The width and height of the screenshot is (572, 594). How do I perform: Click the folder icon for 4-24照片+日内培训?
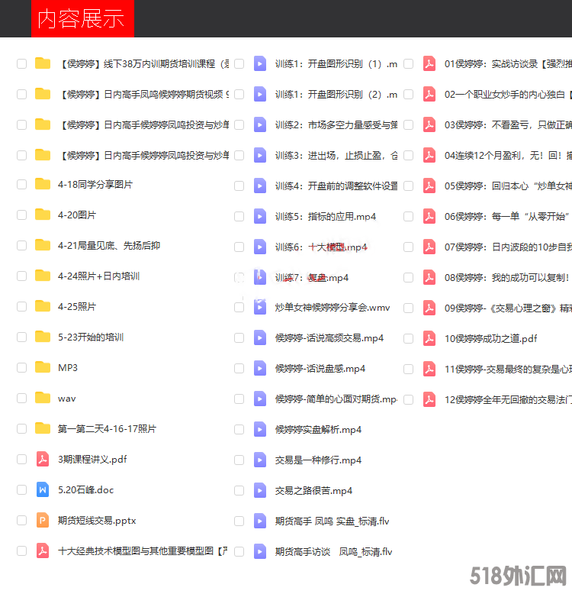(43, 276)
